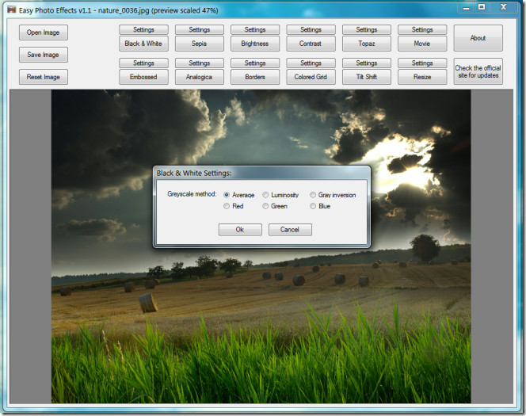The height and width of the screenshot is (416, 526).
Task: Click the nature photo preview area
Action: 261,317
